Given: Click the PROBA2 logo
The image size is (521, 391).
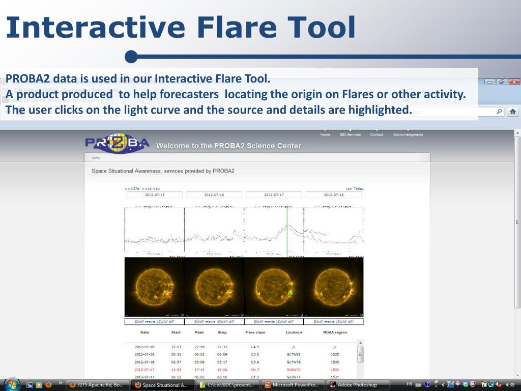Looking at the screenshot, I should pyautogui.click(x=117, y=143).
